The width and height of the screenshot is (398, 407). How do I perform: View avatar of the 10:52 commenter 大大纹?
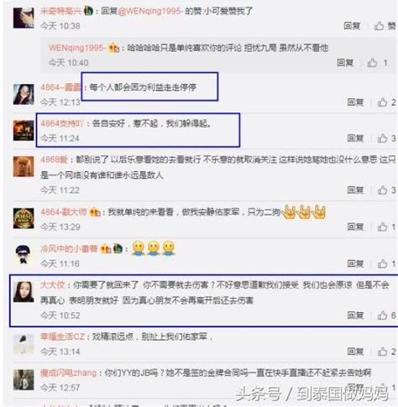tap(24, 292)
